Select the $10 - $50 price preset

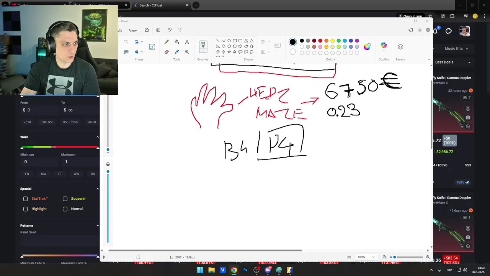(x=47, y=122)
